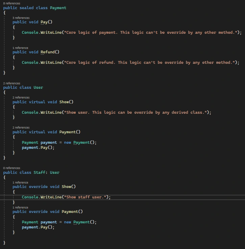Click payment.Pay() call inside the User class
Viewport: 245px width, 249px height.
pos(38,148)
